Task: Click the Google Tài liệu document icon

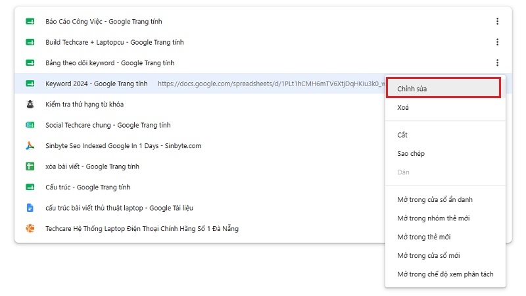Action: click(30, 208)
